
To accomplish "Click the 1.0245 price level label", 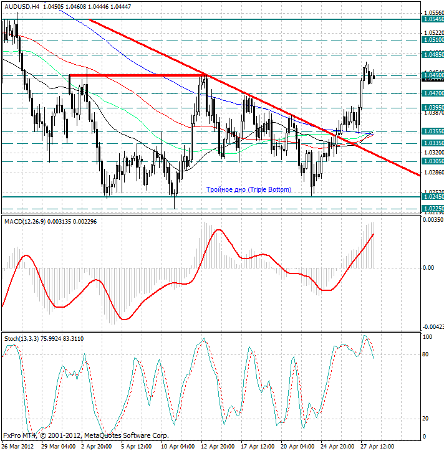I will 433,197.
